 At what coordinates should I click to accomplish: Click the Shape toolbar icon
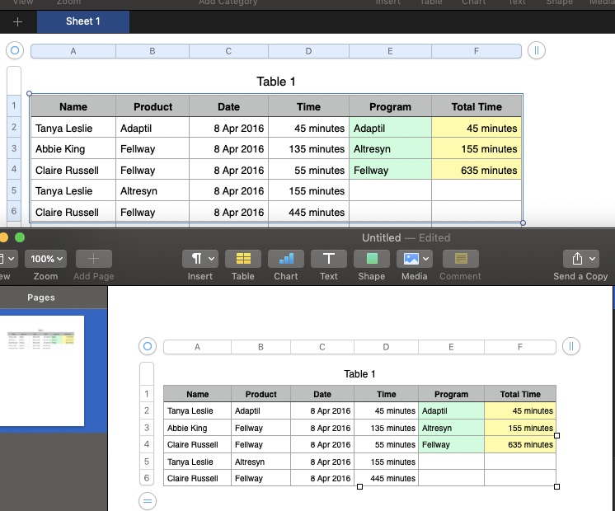click(x=372, y=259)
